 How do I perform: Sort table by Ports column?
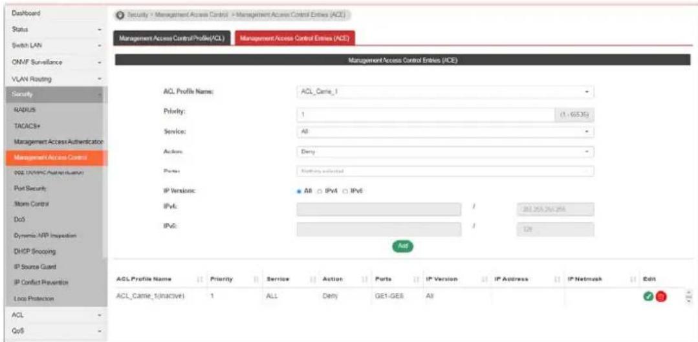tap(417, 279)
